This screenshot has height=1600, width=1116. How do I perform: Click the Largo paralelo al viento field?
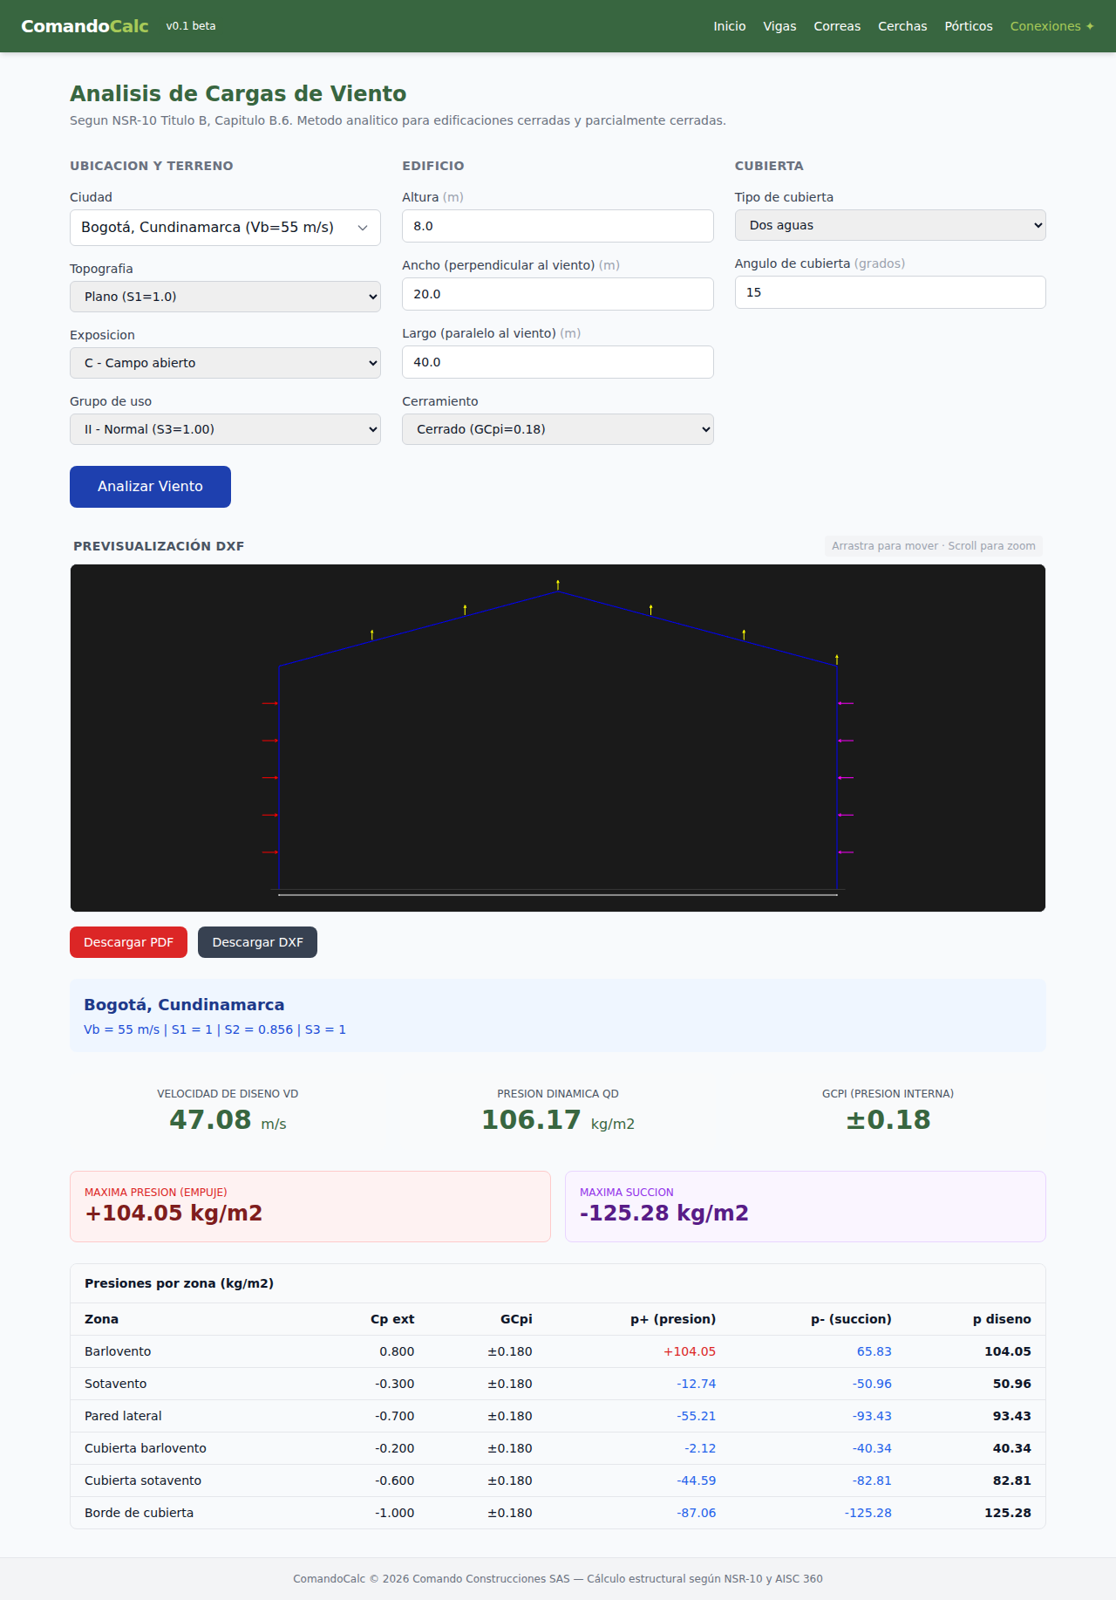pyautogui.click(x=557, y=362)
